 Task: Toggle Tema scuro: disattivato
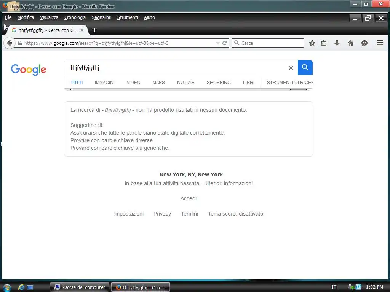(x=235, y=214)
